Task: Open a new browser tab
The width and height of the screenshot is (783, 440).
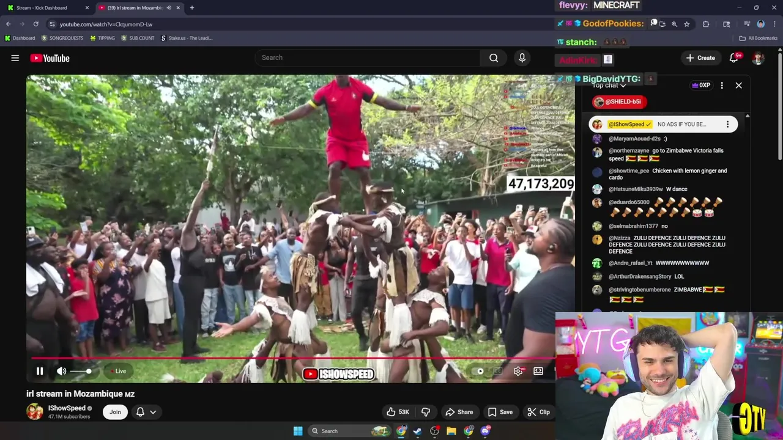Action: click(191, 8)
